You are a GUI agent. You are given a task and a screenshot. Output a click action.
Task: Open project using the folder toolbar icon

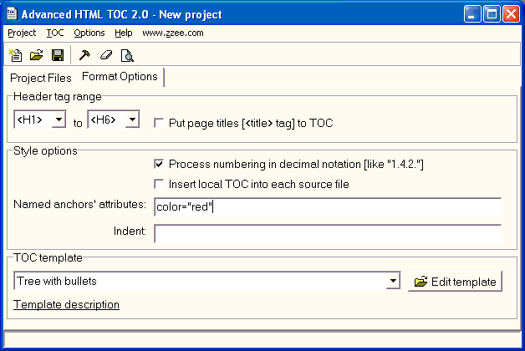tap(37, 55)
